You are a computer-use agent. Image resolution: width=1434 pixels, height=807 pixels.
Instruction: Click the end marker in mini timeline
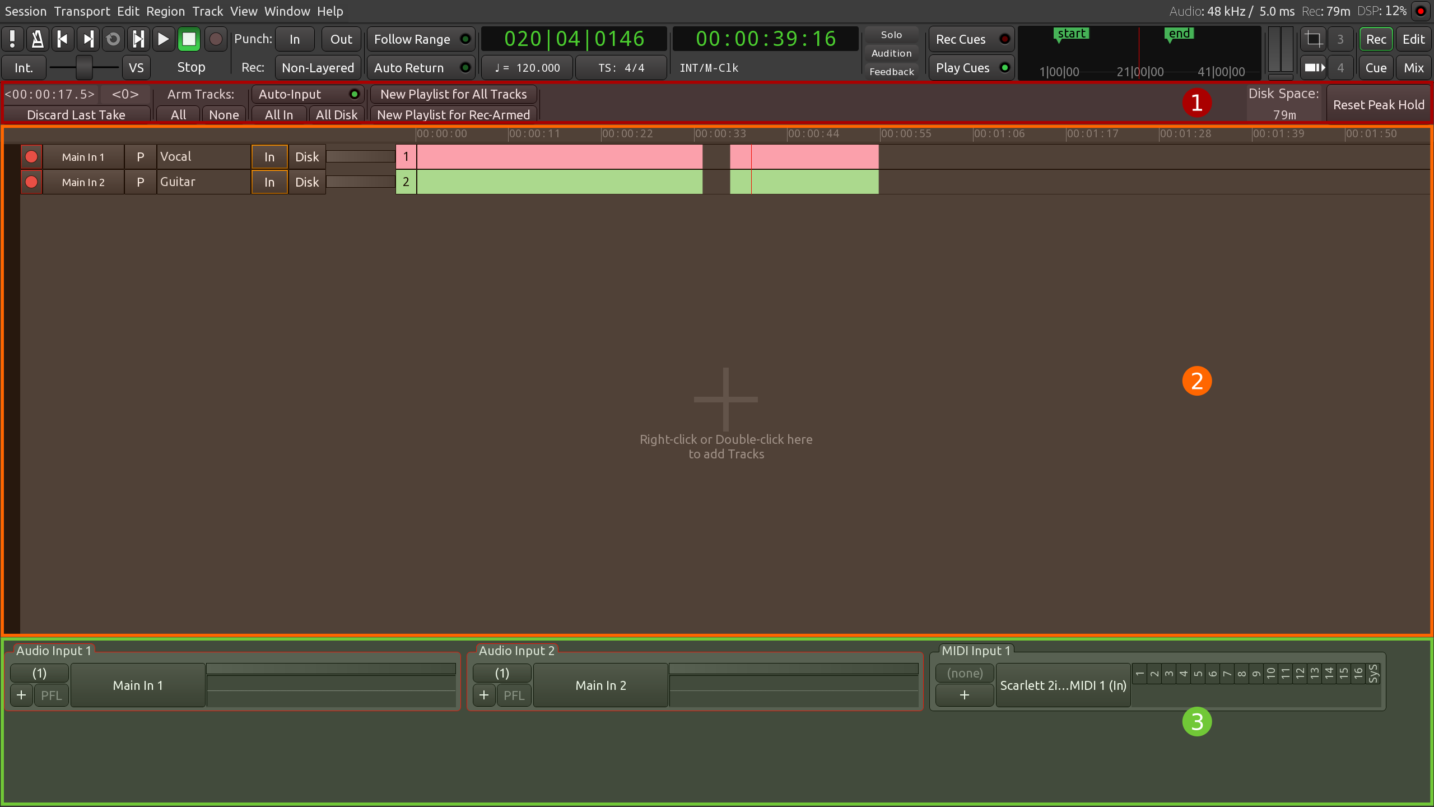coord(1179,34)
